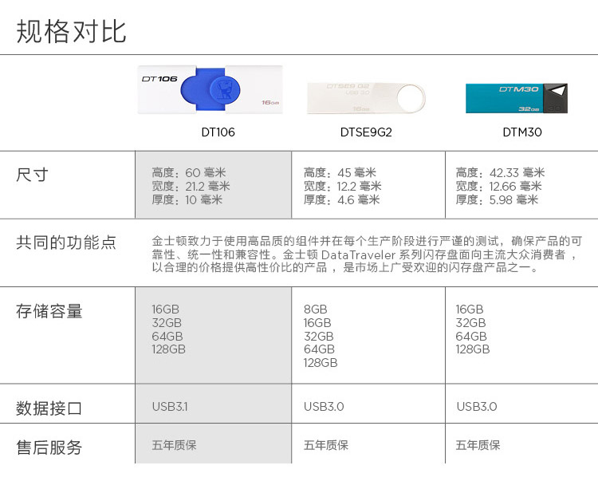This screenshot has height=489, width=598.
Task: Click the 宽度：12.66 毫米 dimension value
Action: point(498,186)
